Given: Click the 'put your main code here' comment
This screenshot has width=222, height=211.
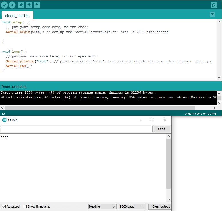Looking at the screenshot, I should (x=52, y=57).
